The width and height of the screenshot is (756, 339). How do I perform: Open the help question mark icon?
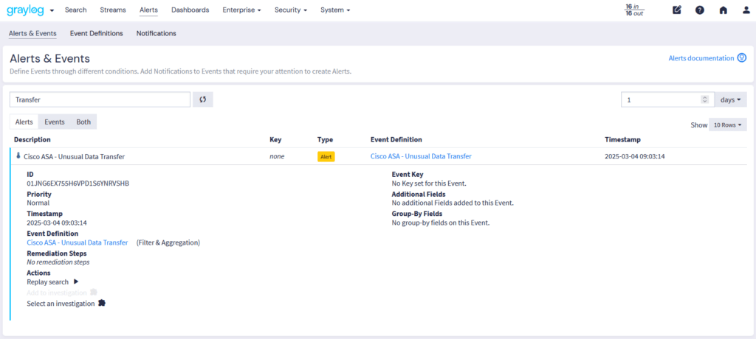[700, 10]
